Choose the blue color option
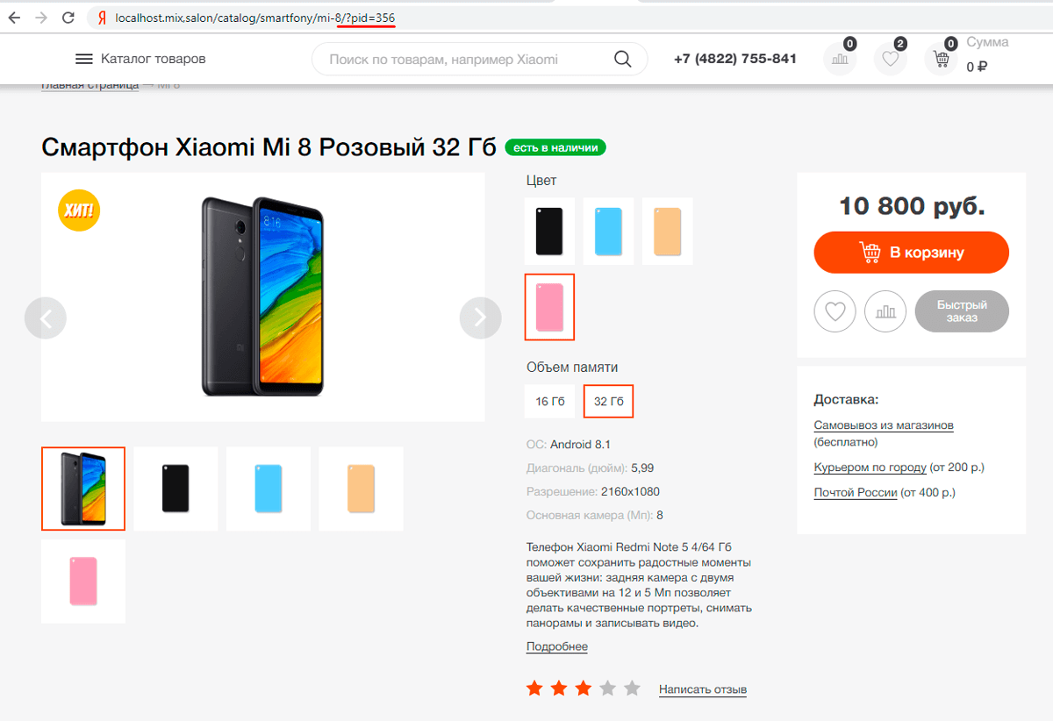 [608, 231]
